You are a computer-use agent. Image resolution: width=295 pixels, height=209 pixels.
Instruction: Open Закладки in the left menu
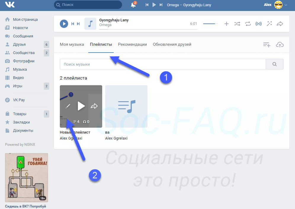pos(21,122)
